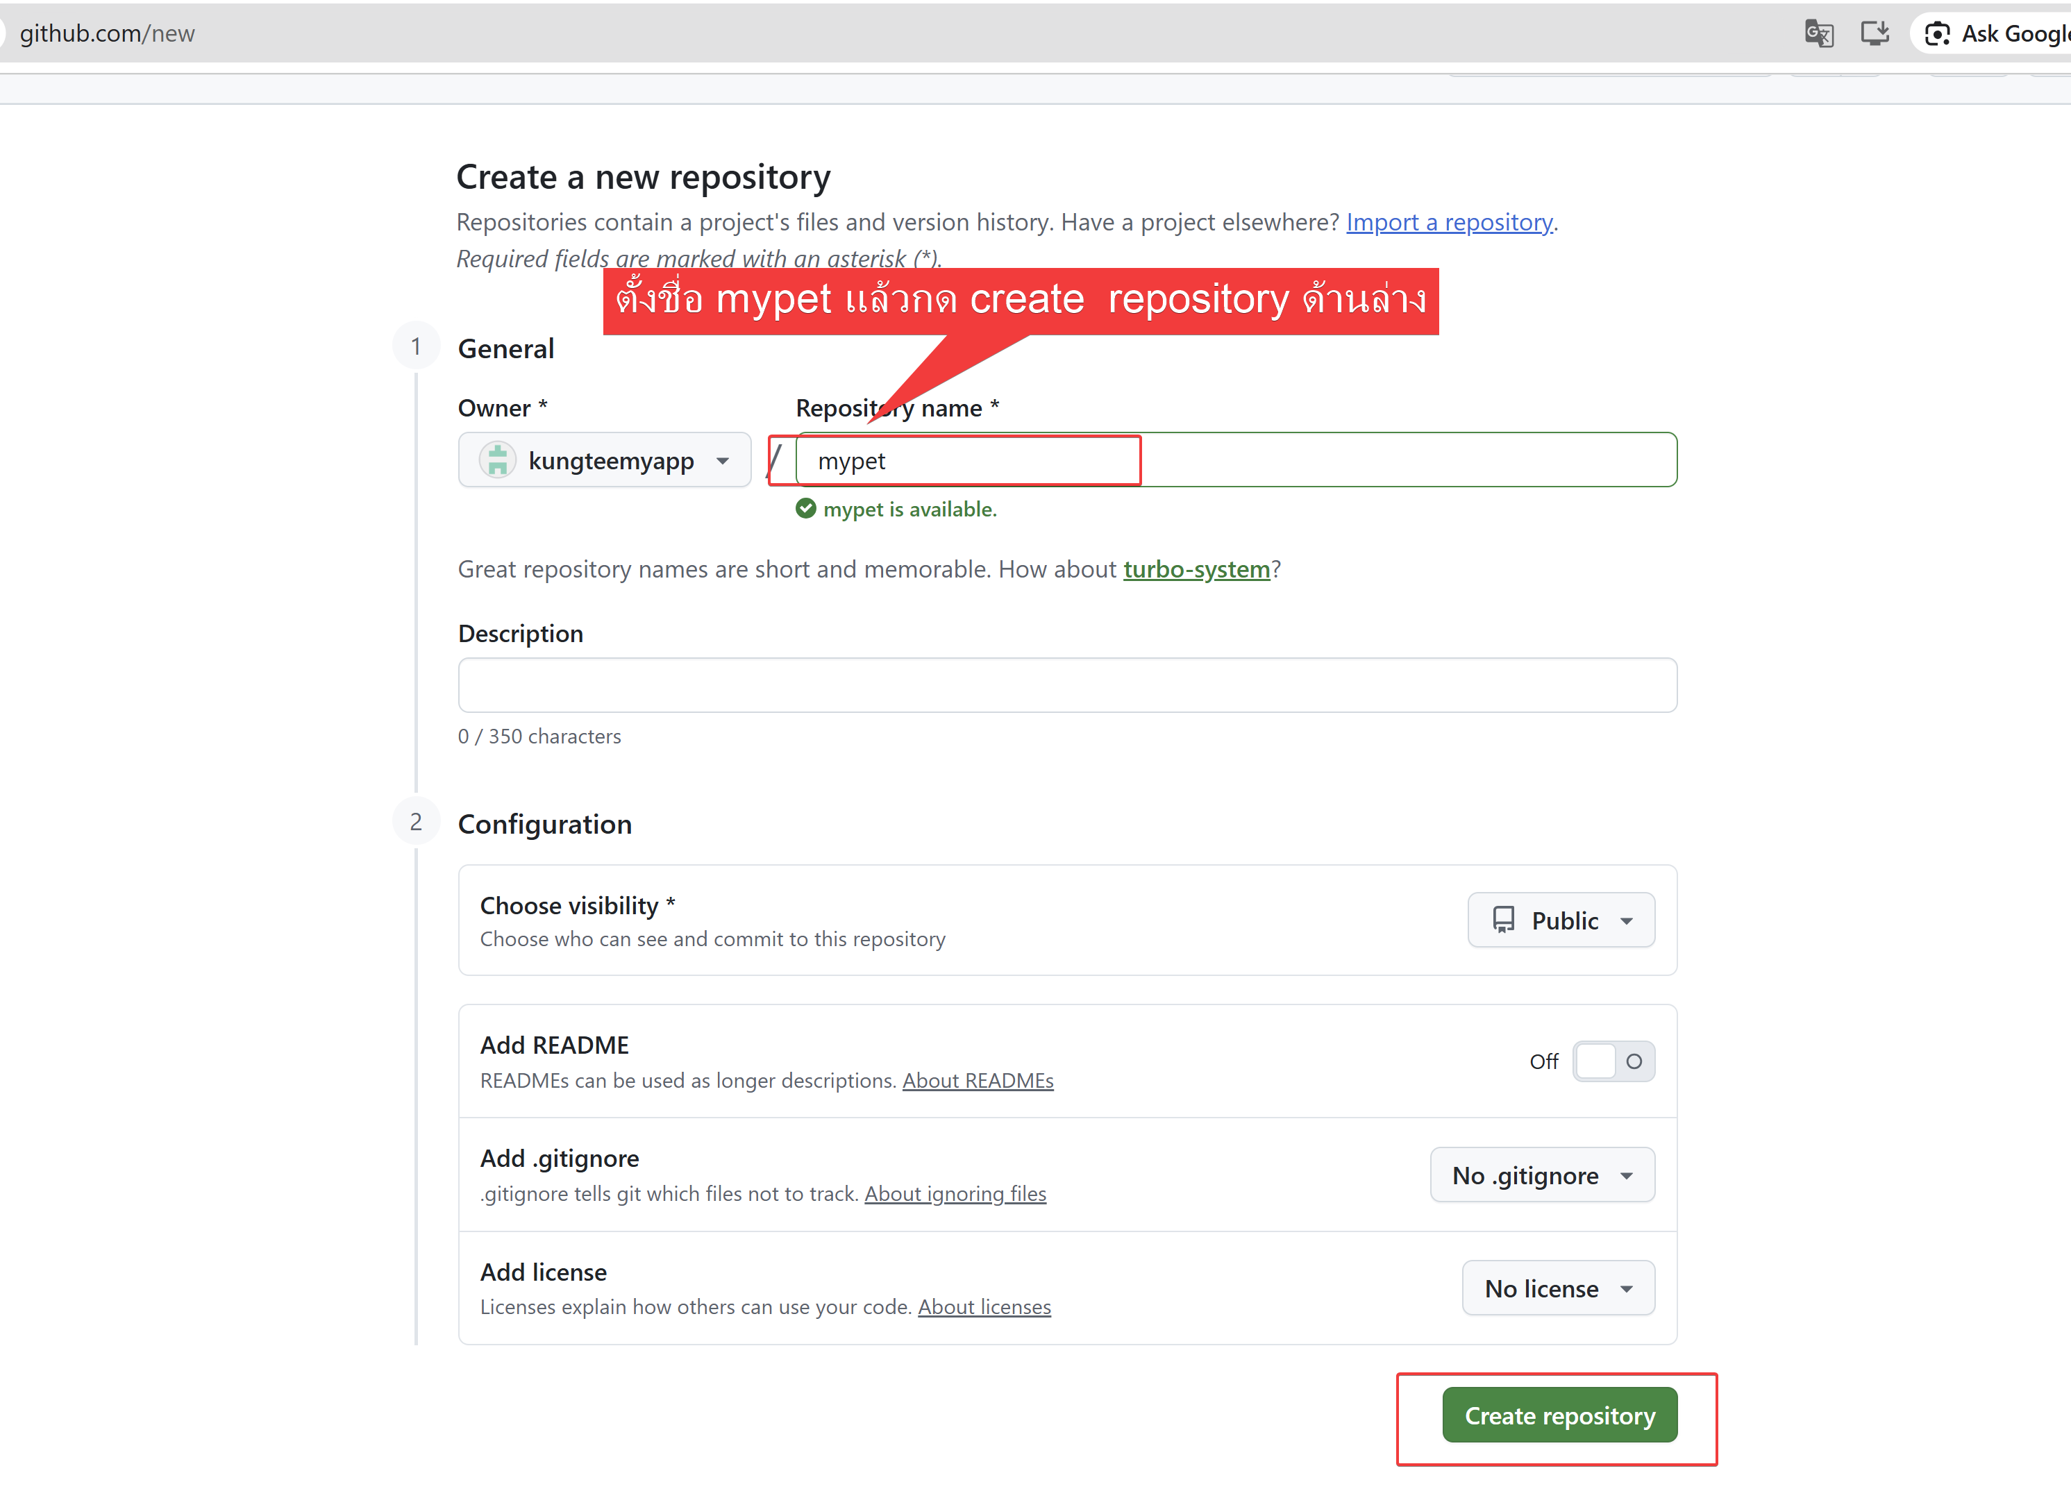Open the Public visibility dropdown
The image size is (2071, 1498).
(1561, 919)
